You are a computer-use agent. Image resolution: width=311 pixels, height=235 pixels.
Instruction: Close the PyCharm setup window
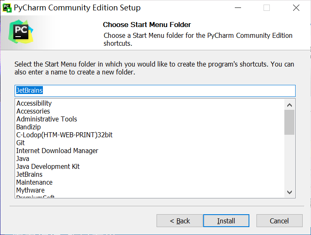tap(296, 8)
